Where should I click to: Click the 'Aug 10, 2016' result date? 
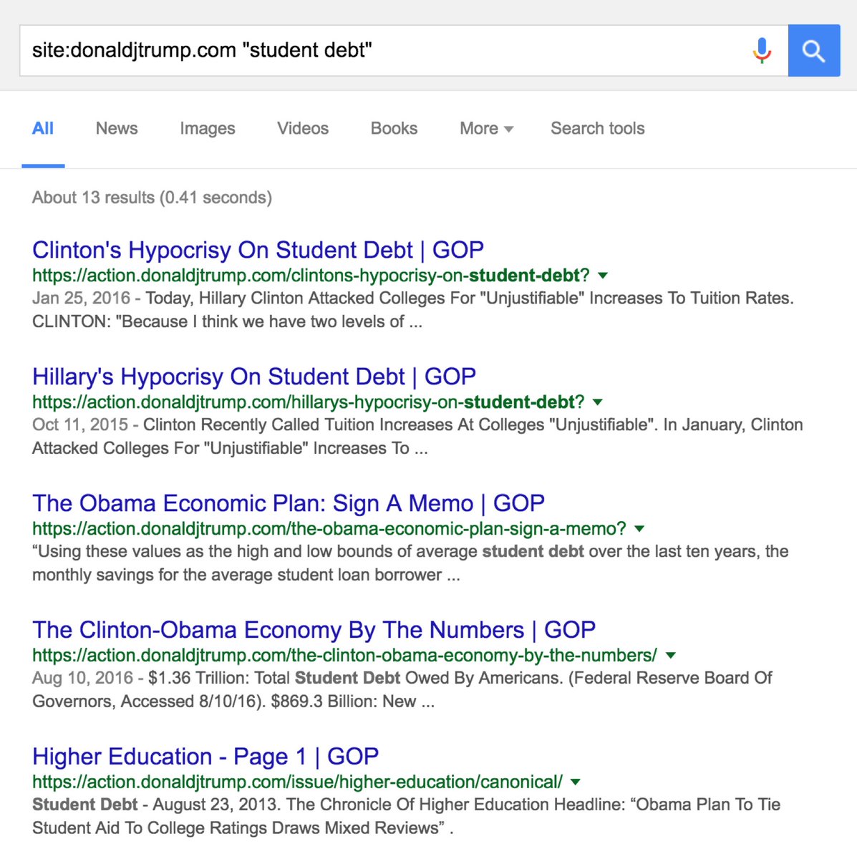[x=83, y=678]
